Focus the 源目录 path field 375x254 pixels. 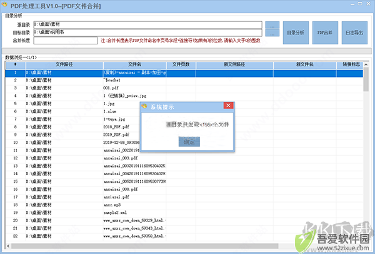[x=147, y=24]
